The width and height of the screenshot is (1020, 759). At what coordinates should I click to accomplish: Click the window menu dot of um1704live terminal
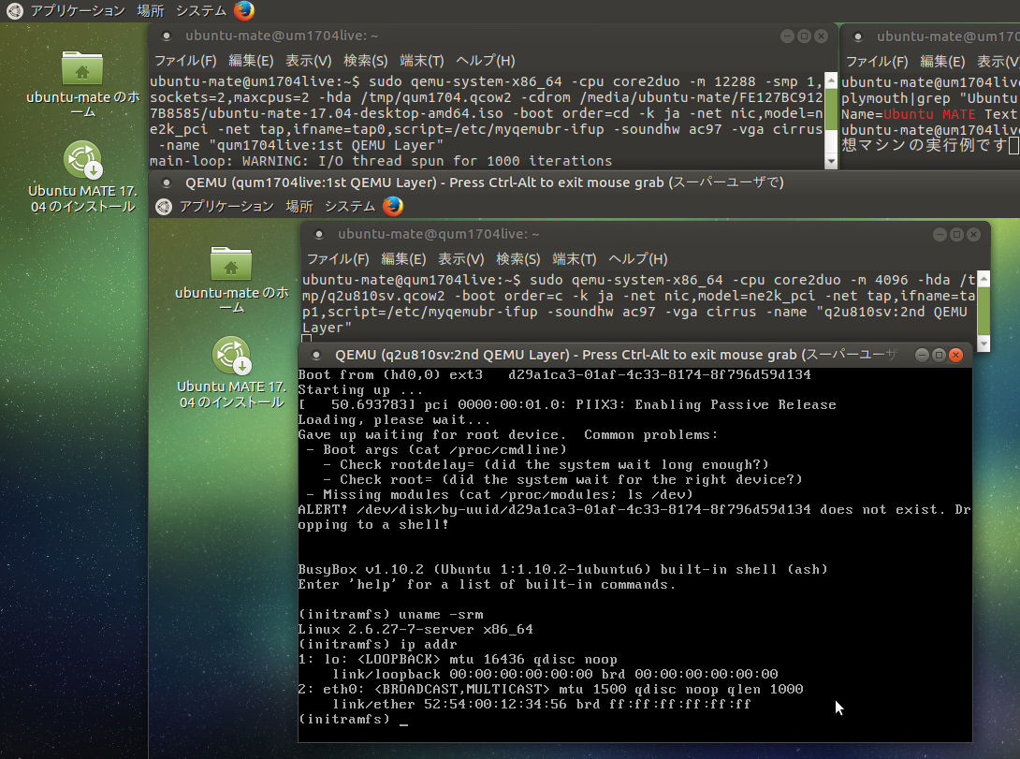pyautogui.click(x=167, y=36)
